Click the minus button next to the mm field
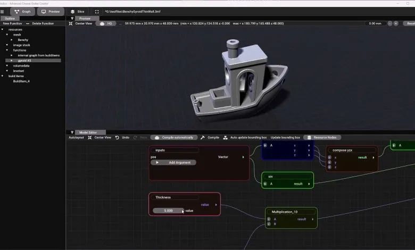This screenshot has height=250, width=415. point(390,23)
